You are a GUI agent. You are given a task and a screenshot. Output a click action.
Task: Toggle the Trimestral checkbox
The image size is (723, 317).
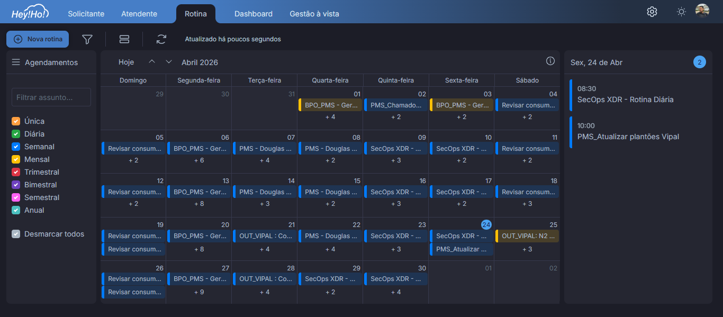click(16, 172)
